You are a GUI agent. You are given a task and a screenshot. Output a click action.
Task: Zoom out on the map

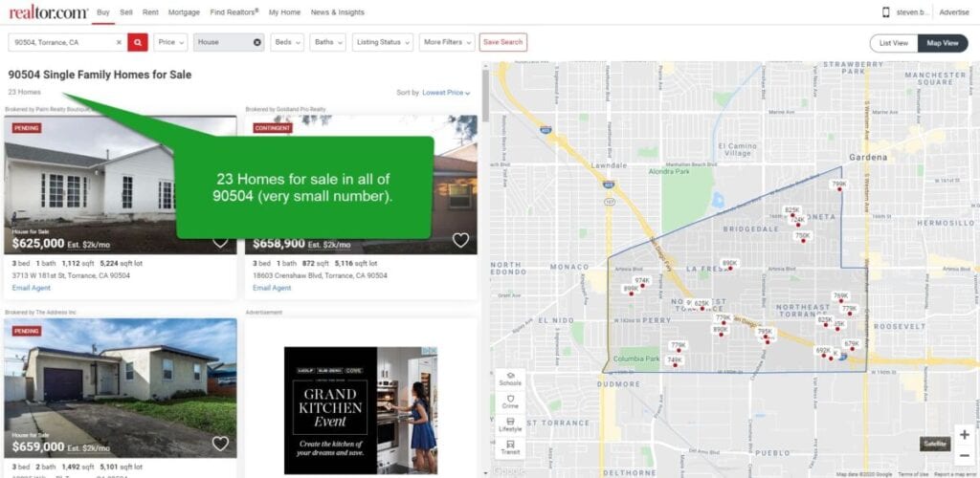[964, 455]
